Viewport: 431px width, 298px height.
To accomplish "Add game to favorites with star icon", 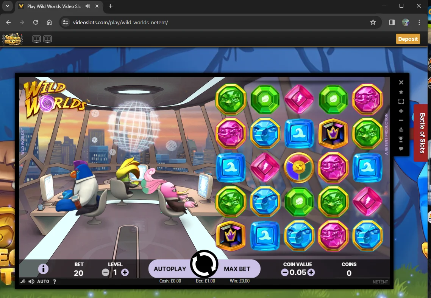I will (x=401, y=92).
